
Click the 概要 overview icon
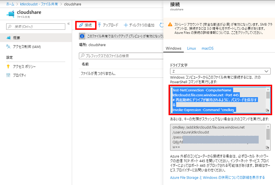(x=8, y=38)
